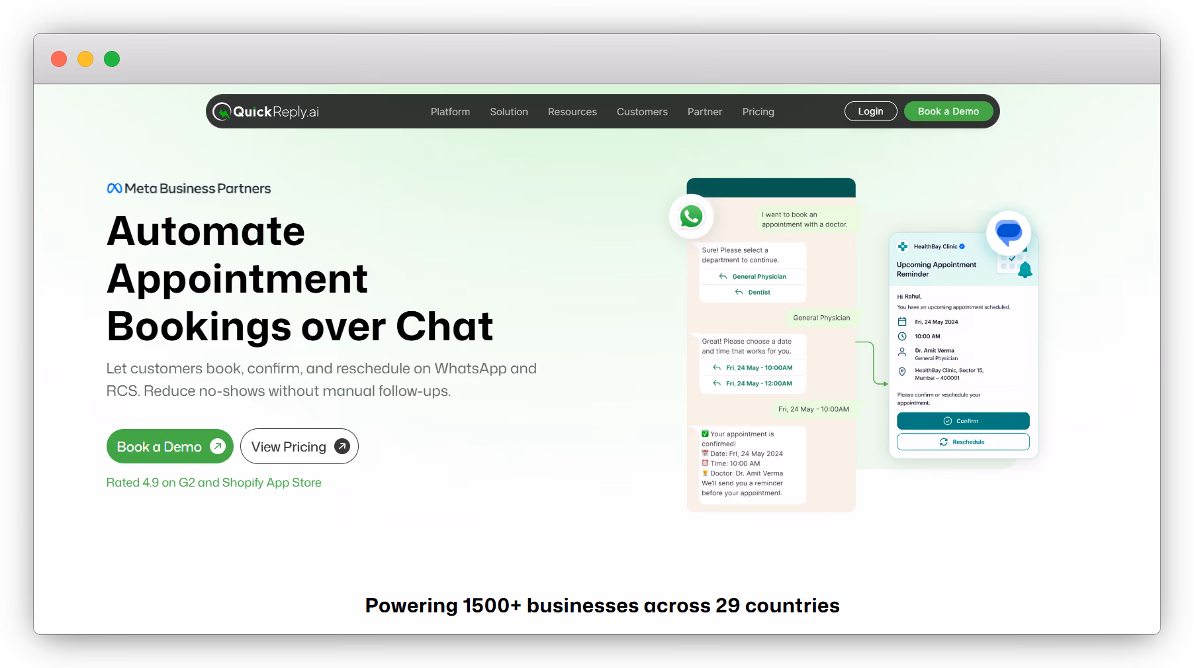Choose Fri, 24 May - 12:00AM slot
Screen dimensions: 1194x668
(753, 383)
